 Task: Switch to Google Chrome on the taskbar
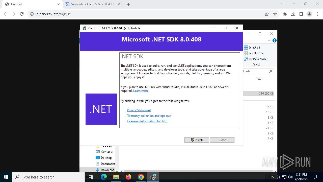click(x=141, y=177)
